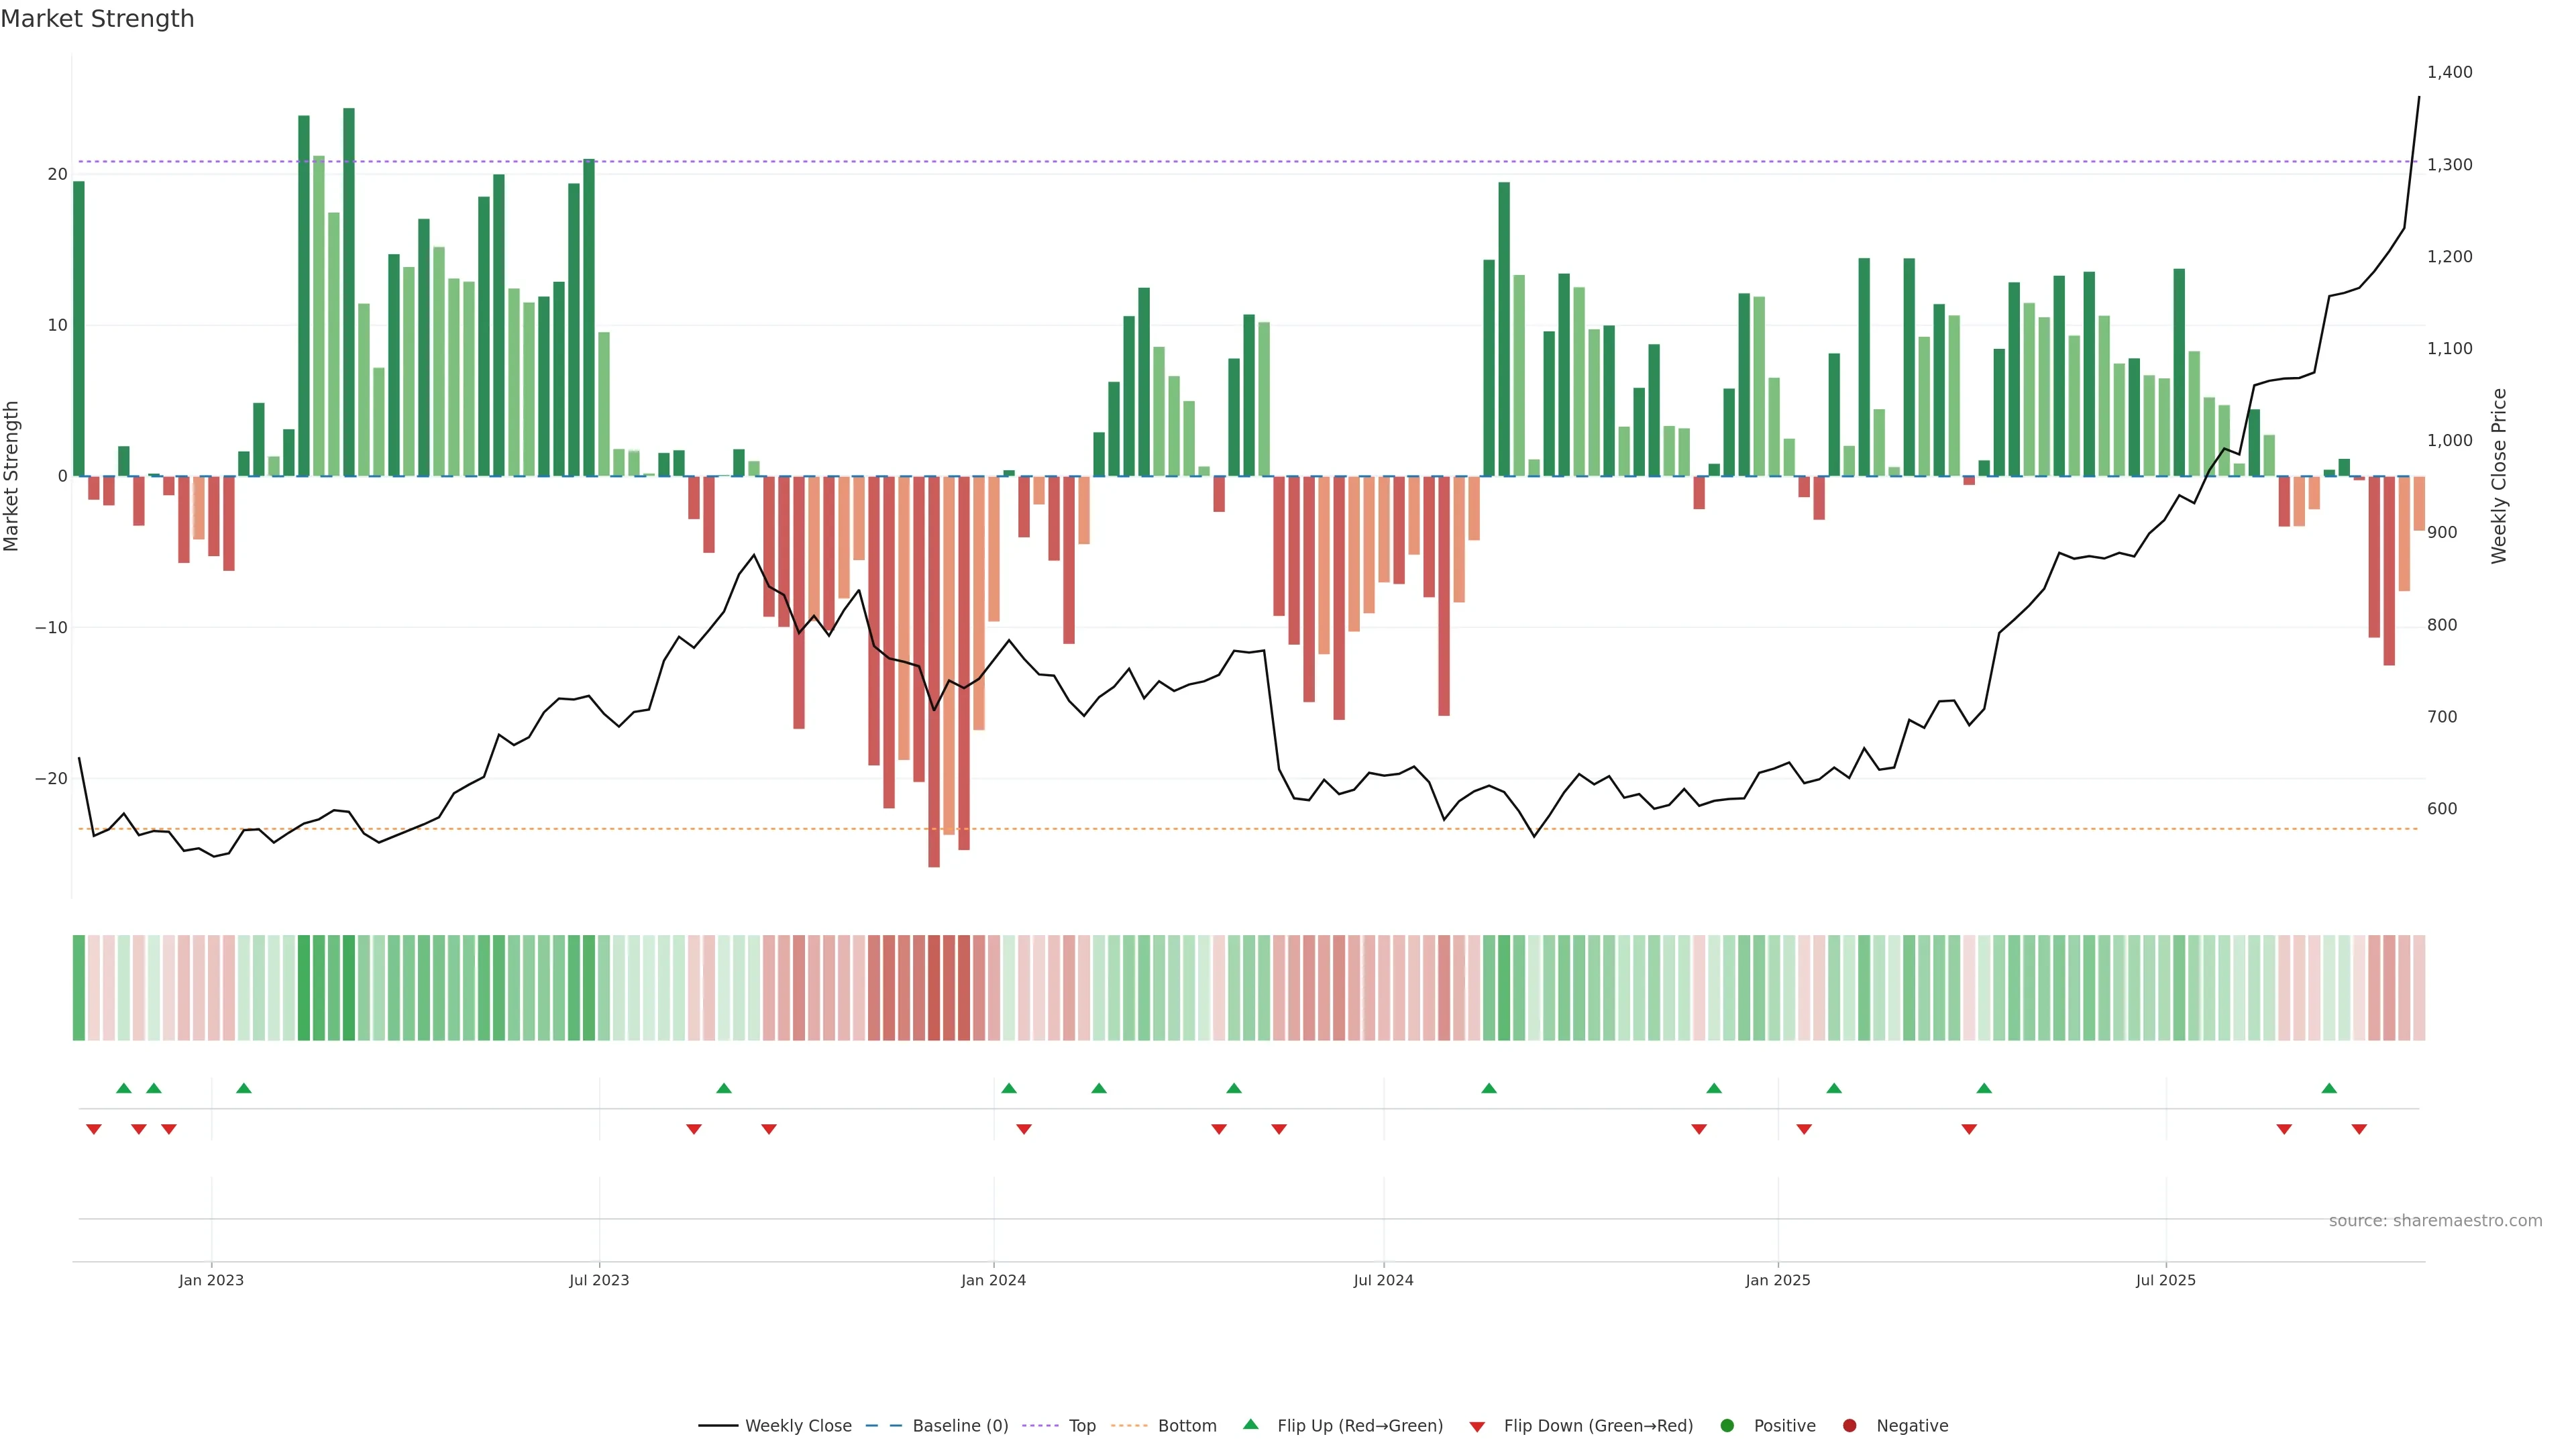Click the first cell of the heatmap strip
2576x1449 pixels.
point(79,987)
